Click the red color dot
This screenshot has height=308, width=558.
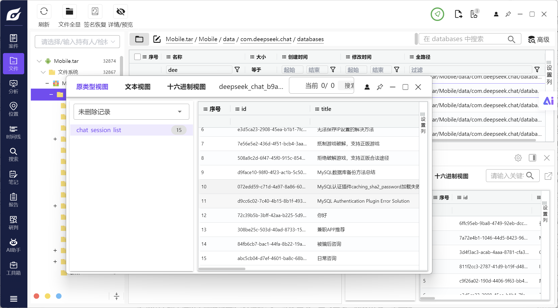[x=37, y=296]
